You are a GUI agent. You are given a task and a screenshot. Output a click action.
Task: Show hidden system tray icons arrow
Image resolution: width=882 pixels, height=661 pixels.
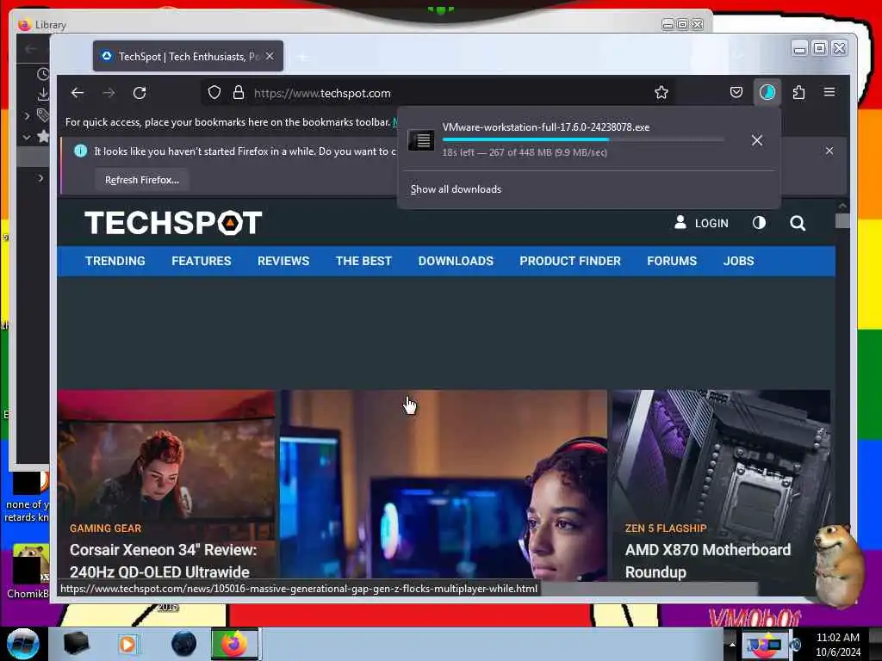click(732, 644)
